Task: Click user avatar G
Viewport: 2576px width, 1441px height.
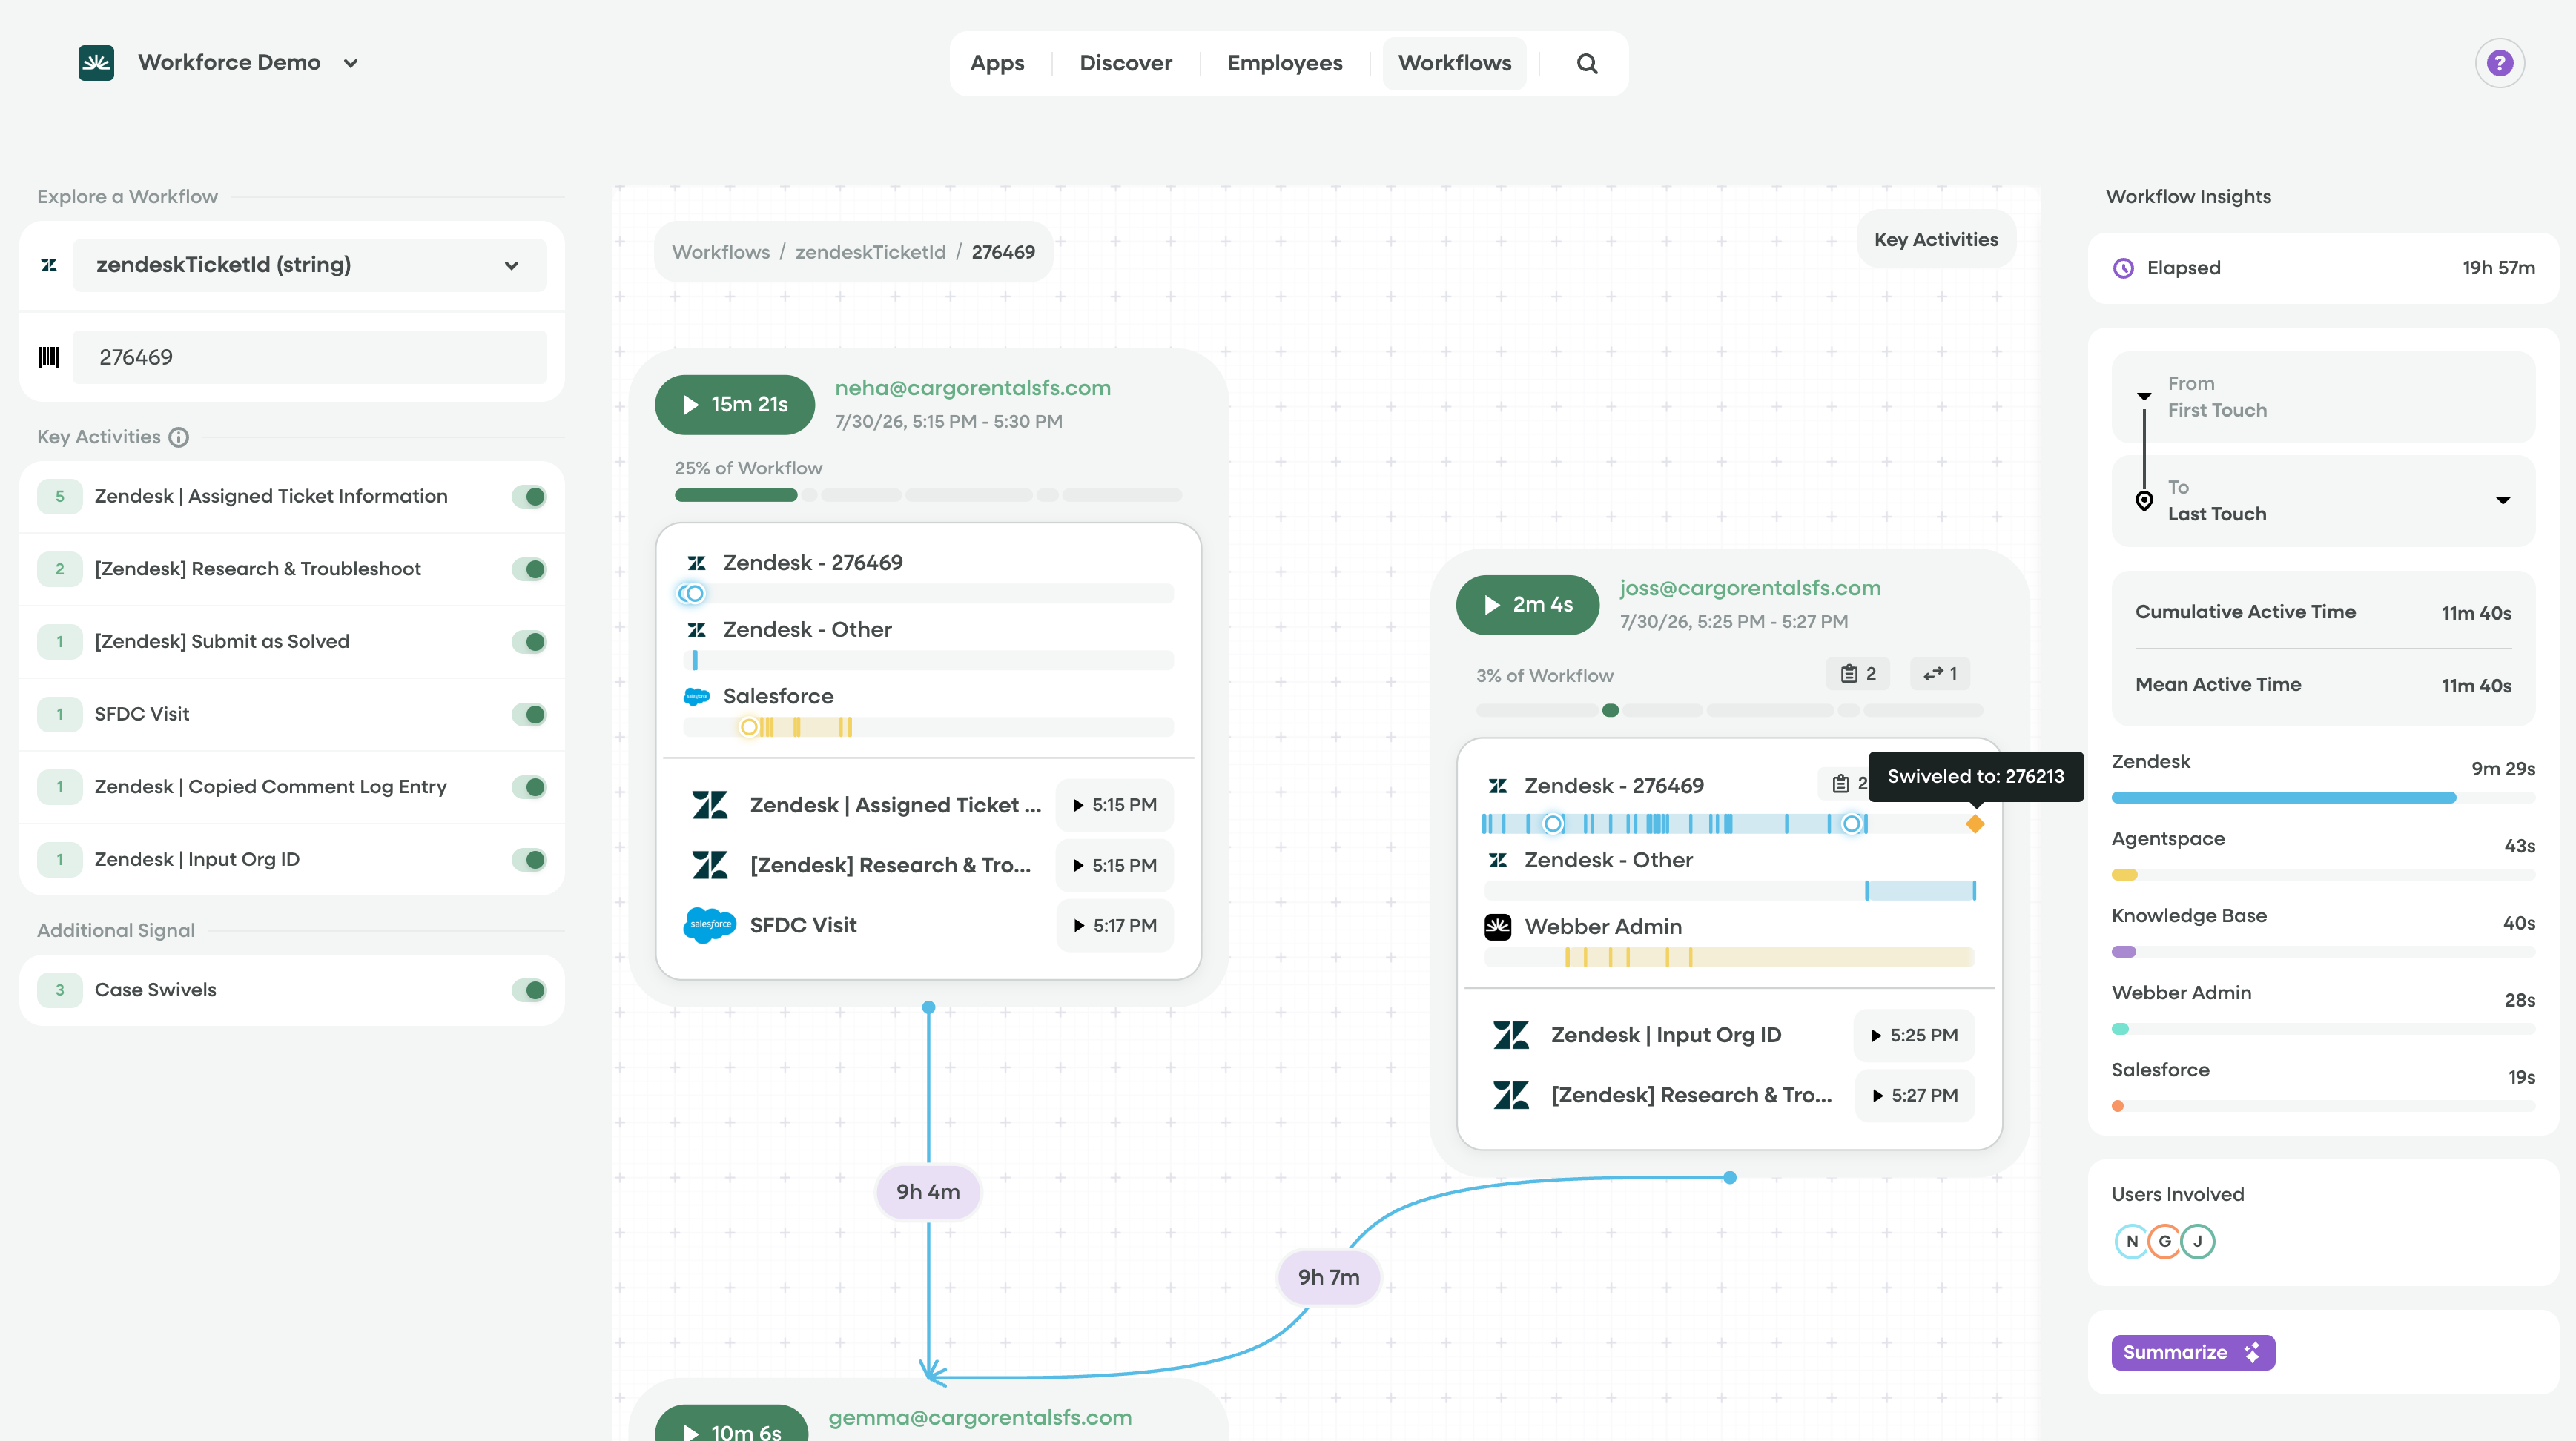Action: 2164,1241
